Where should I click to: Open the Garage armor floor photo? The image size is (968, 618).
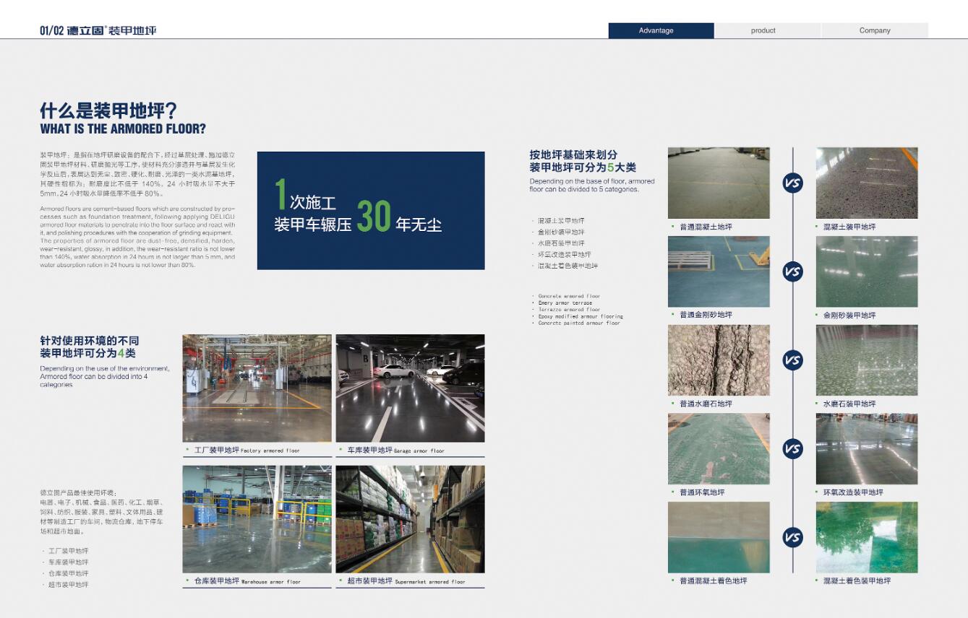pos(410,388)
